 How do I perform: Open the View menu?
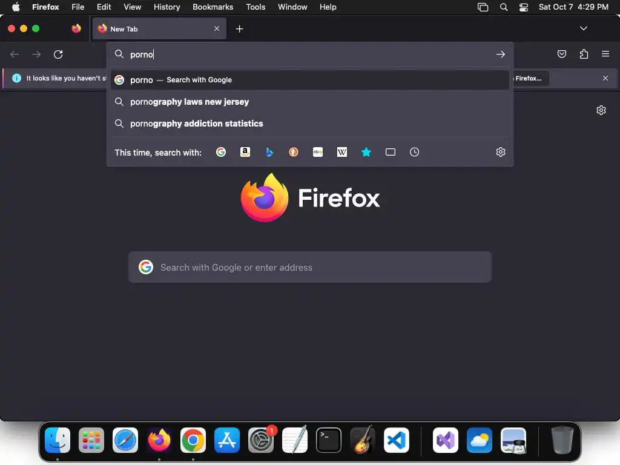pyautogui.click(x=132, y=7)
